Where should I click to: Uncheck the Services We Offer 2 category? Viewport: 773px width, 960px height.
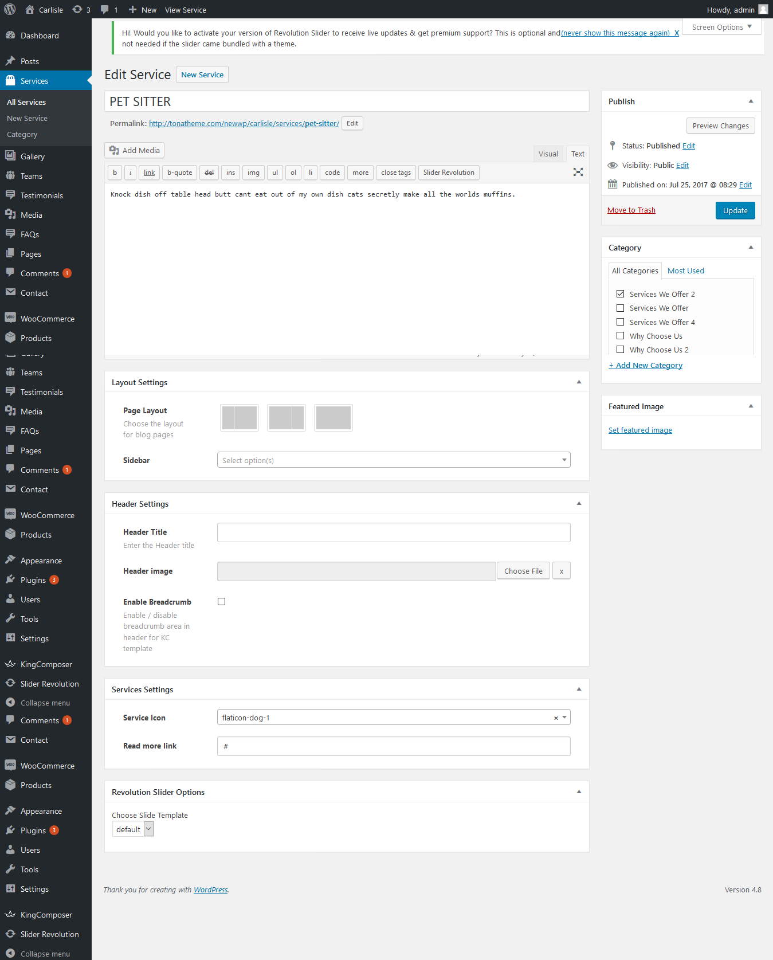620,294
